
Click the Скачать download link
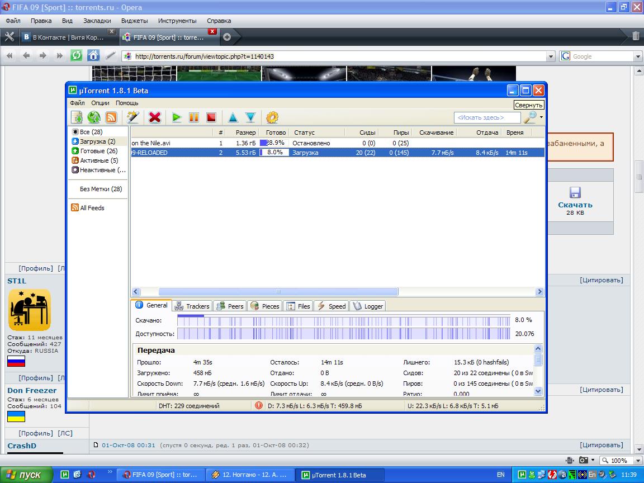(x=575, y=205)
